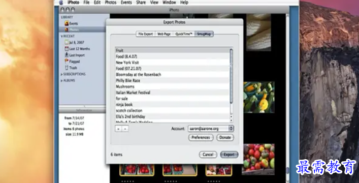Expand the ALBUMS section
359x183 pixels.
(x=61, y=80)
